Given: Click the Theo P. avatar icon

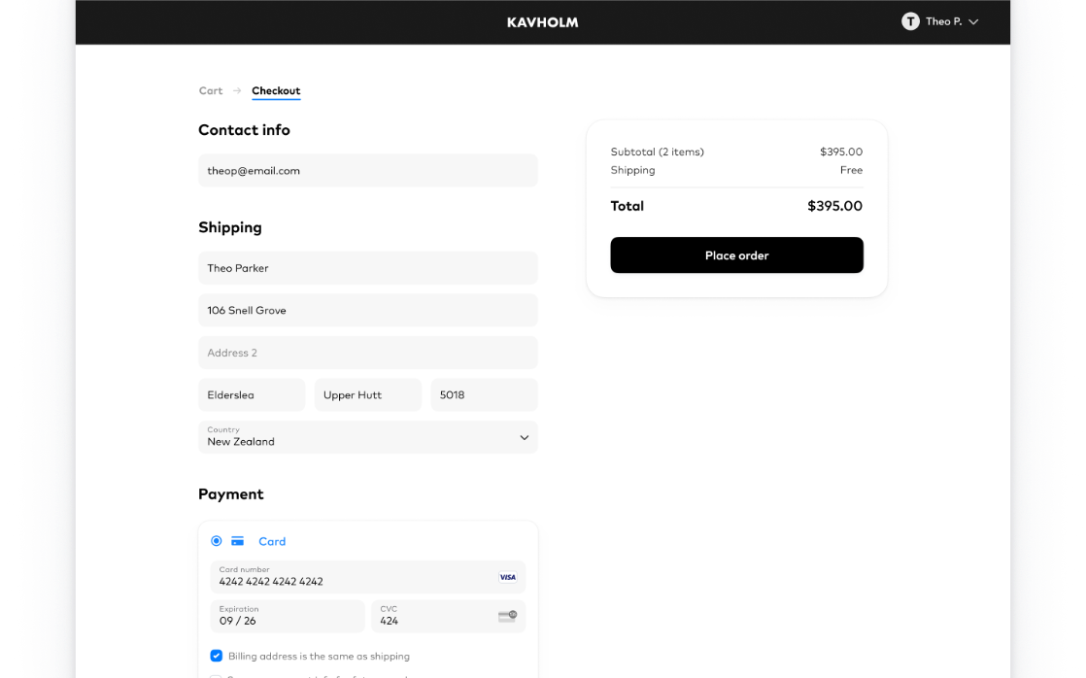Looking at the screenshot, I should click(x=910, y=21).
